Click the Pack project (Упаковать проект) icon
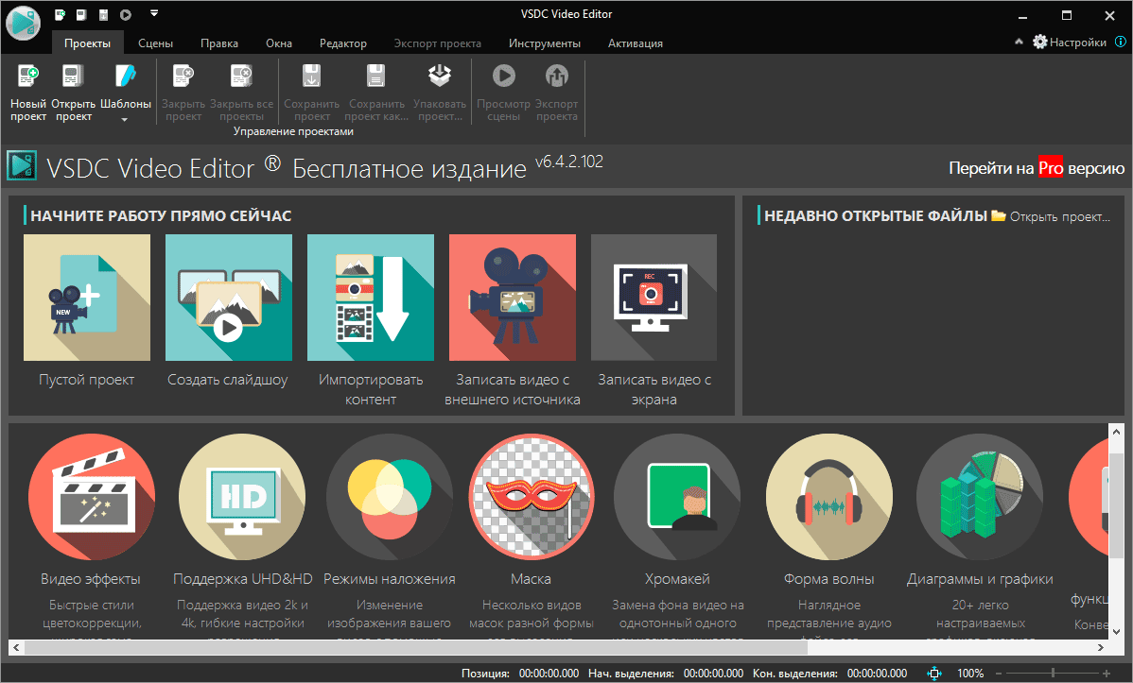This screenshot has width=1133, height=683. (440, 76)
